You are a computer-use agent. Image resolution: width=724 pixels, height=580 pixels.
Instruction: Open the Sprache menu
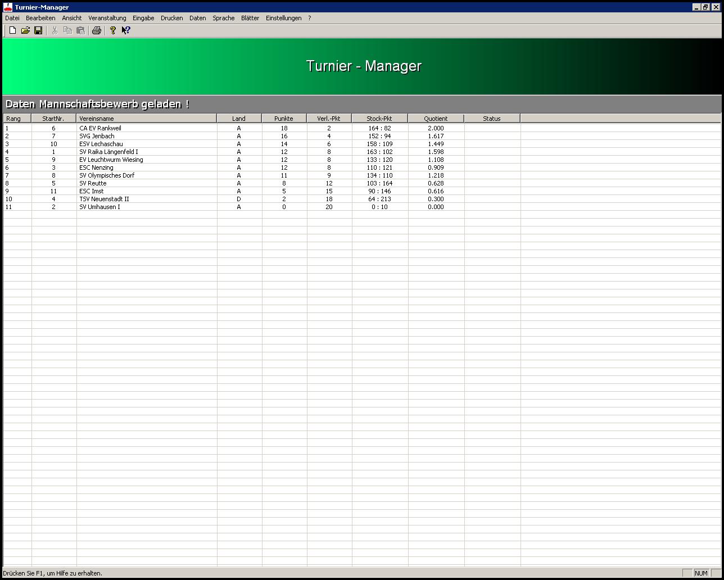click(x=224, y=18)
